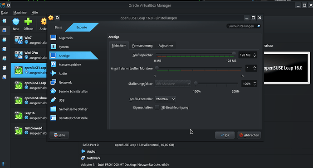The height and width of the screenshot is (168, 313).
Task: Click the topmost icon in the Manager's left sidebar
Action: 5,21
